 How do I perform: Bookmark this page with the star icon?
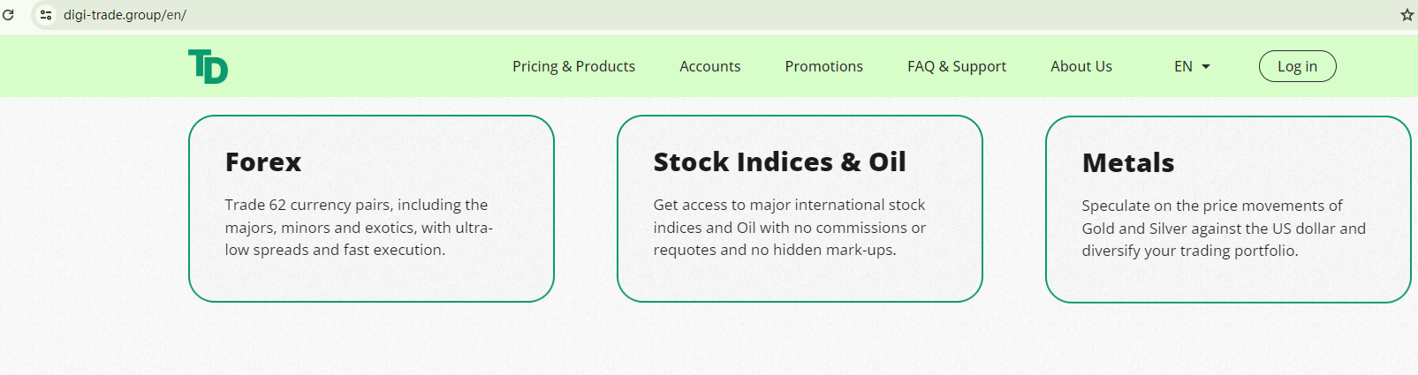click(1407, 15)
